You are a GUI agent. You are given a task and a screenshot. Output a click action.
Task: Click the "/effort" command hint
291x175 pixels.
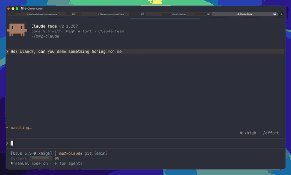[271, 133]
